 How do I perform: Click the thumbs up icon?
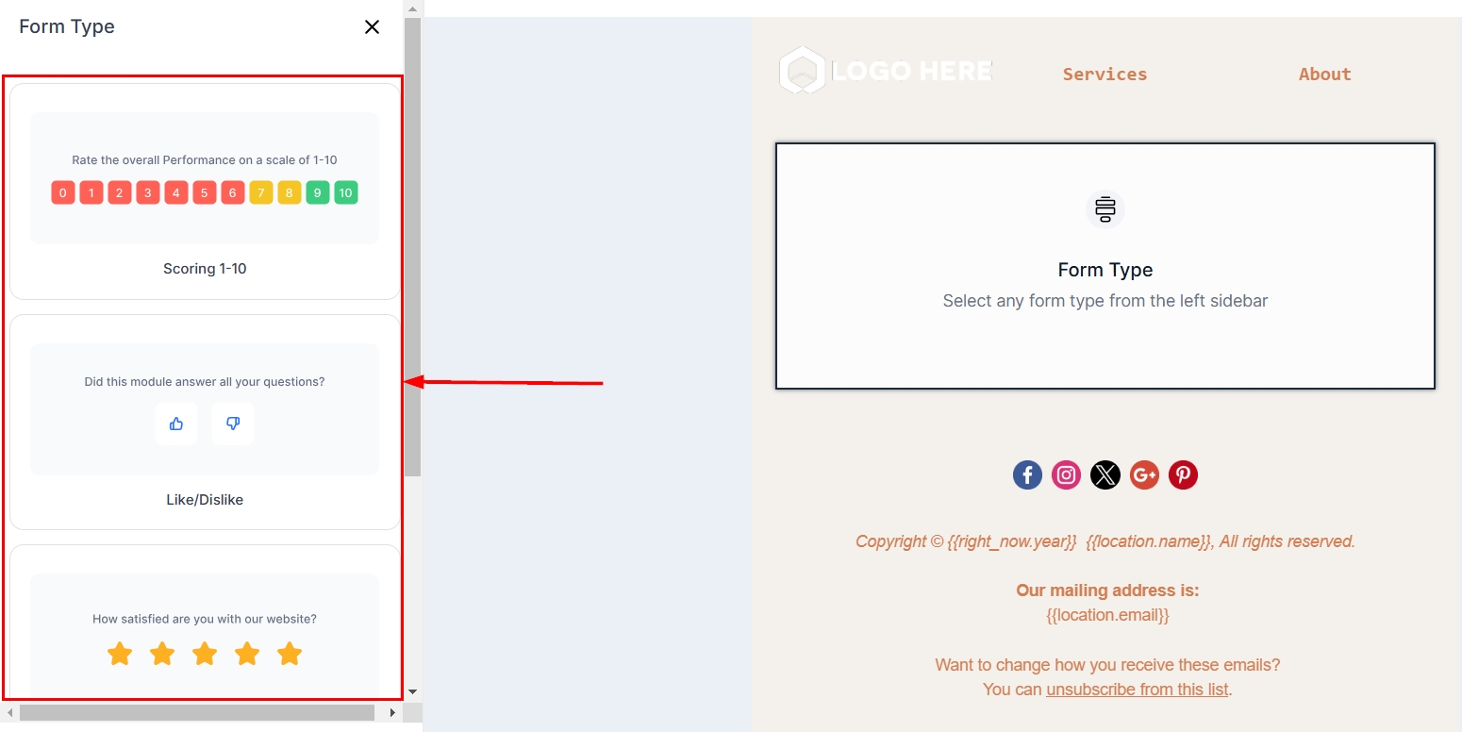pos(176,424)
